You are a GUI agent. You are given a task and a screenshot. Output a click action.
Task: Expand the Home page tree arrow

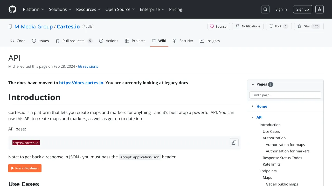click(x=253, y=106)
